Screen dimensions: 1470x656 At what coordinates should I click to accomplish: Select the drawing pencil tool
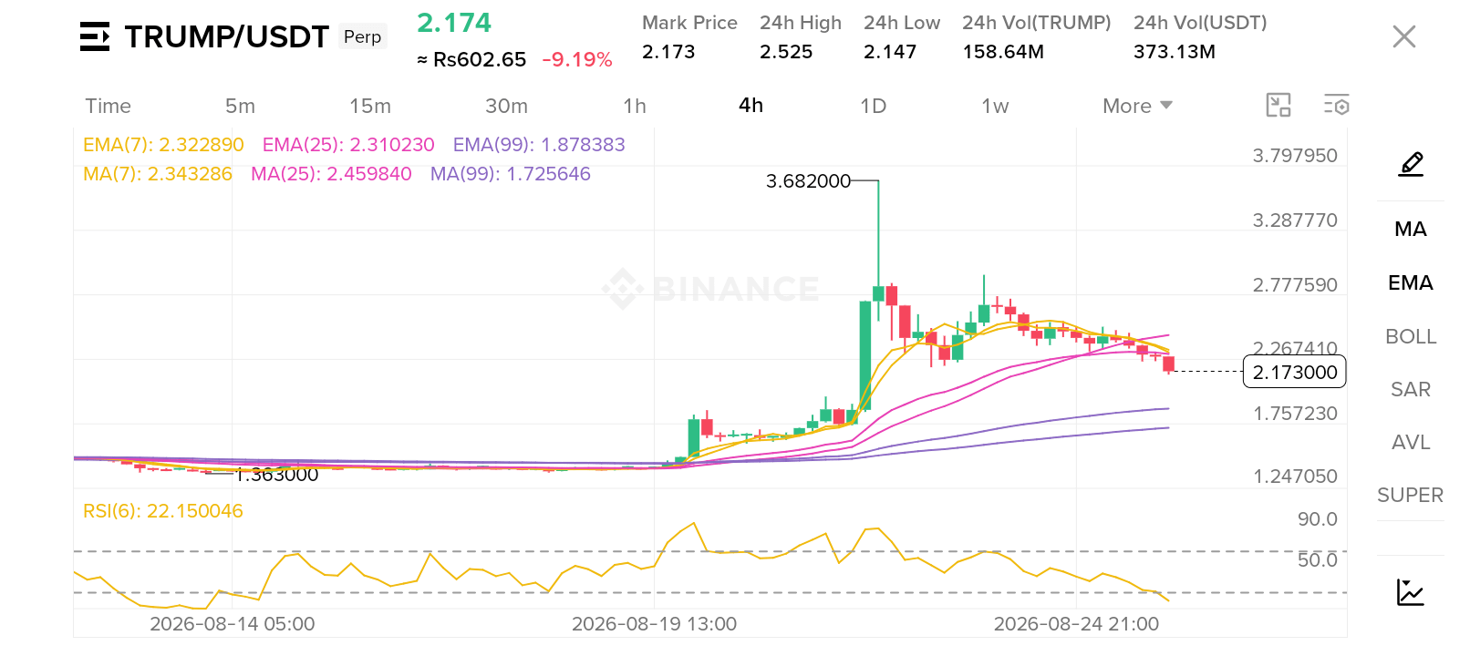tap(1411, 164)
